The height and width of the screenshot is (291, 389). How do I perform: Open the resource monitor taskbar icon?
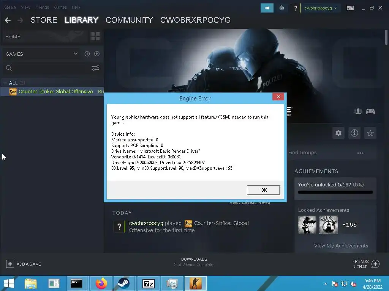point(172,283)
